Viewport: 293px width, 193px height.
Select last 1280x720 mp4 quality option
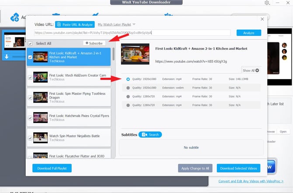(x=128, y=105)
